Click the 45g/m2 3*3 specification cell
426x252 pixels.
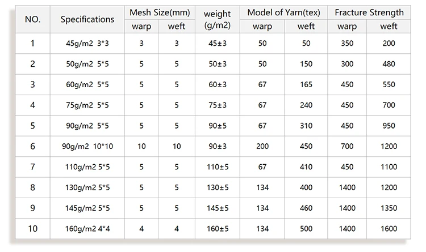[87, 43]
